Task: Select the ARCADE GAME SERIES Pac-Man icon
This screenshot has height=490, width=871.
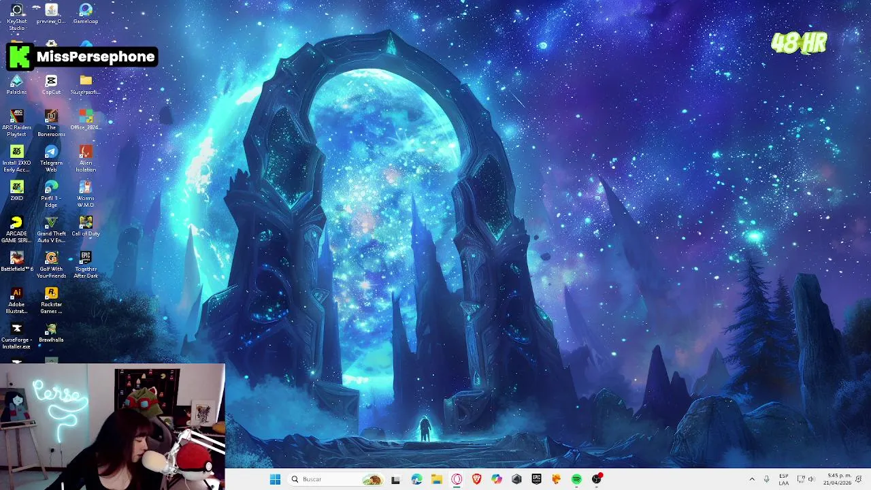Action: pyautogui.click(x=16, y=229)
